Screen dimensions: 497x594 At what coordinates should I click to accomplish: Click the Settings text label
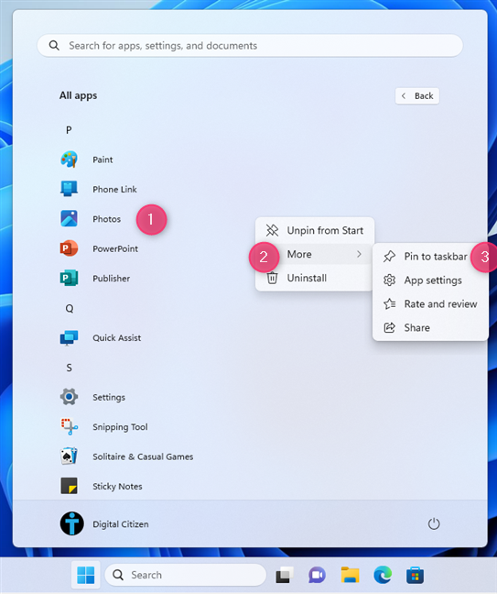[x=109, y=397]
